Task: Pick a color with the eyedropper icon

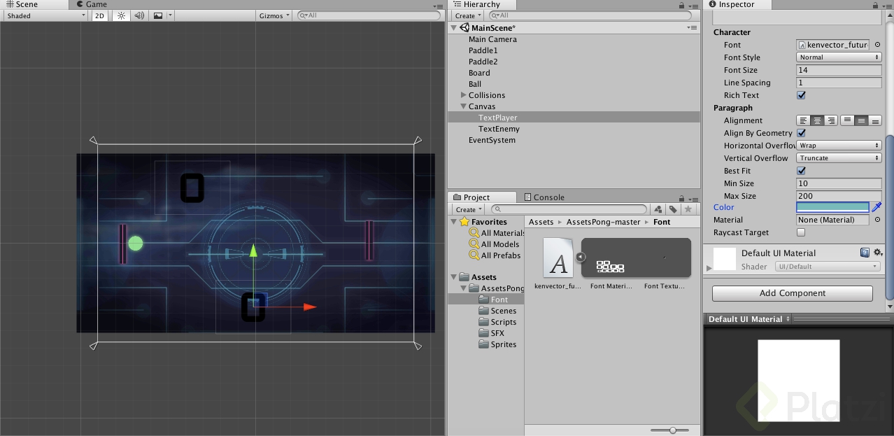Action: 877,207
